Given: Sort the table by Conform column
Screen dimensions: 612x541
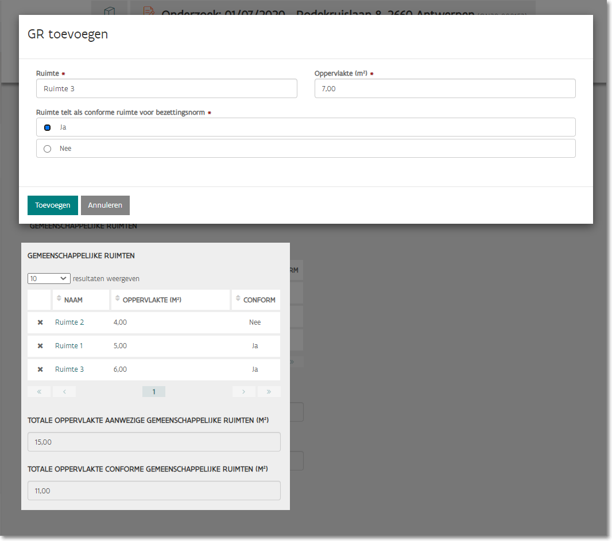Looking at the screenshot, I should click(x=255, y=299).
